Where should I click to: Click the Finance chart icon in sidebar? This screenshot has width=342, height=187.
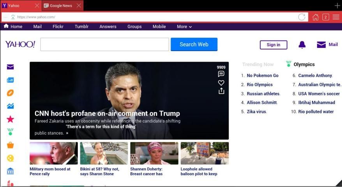click(11, 106)
